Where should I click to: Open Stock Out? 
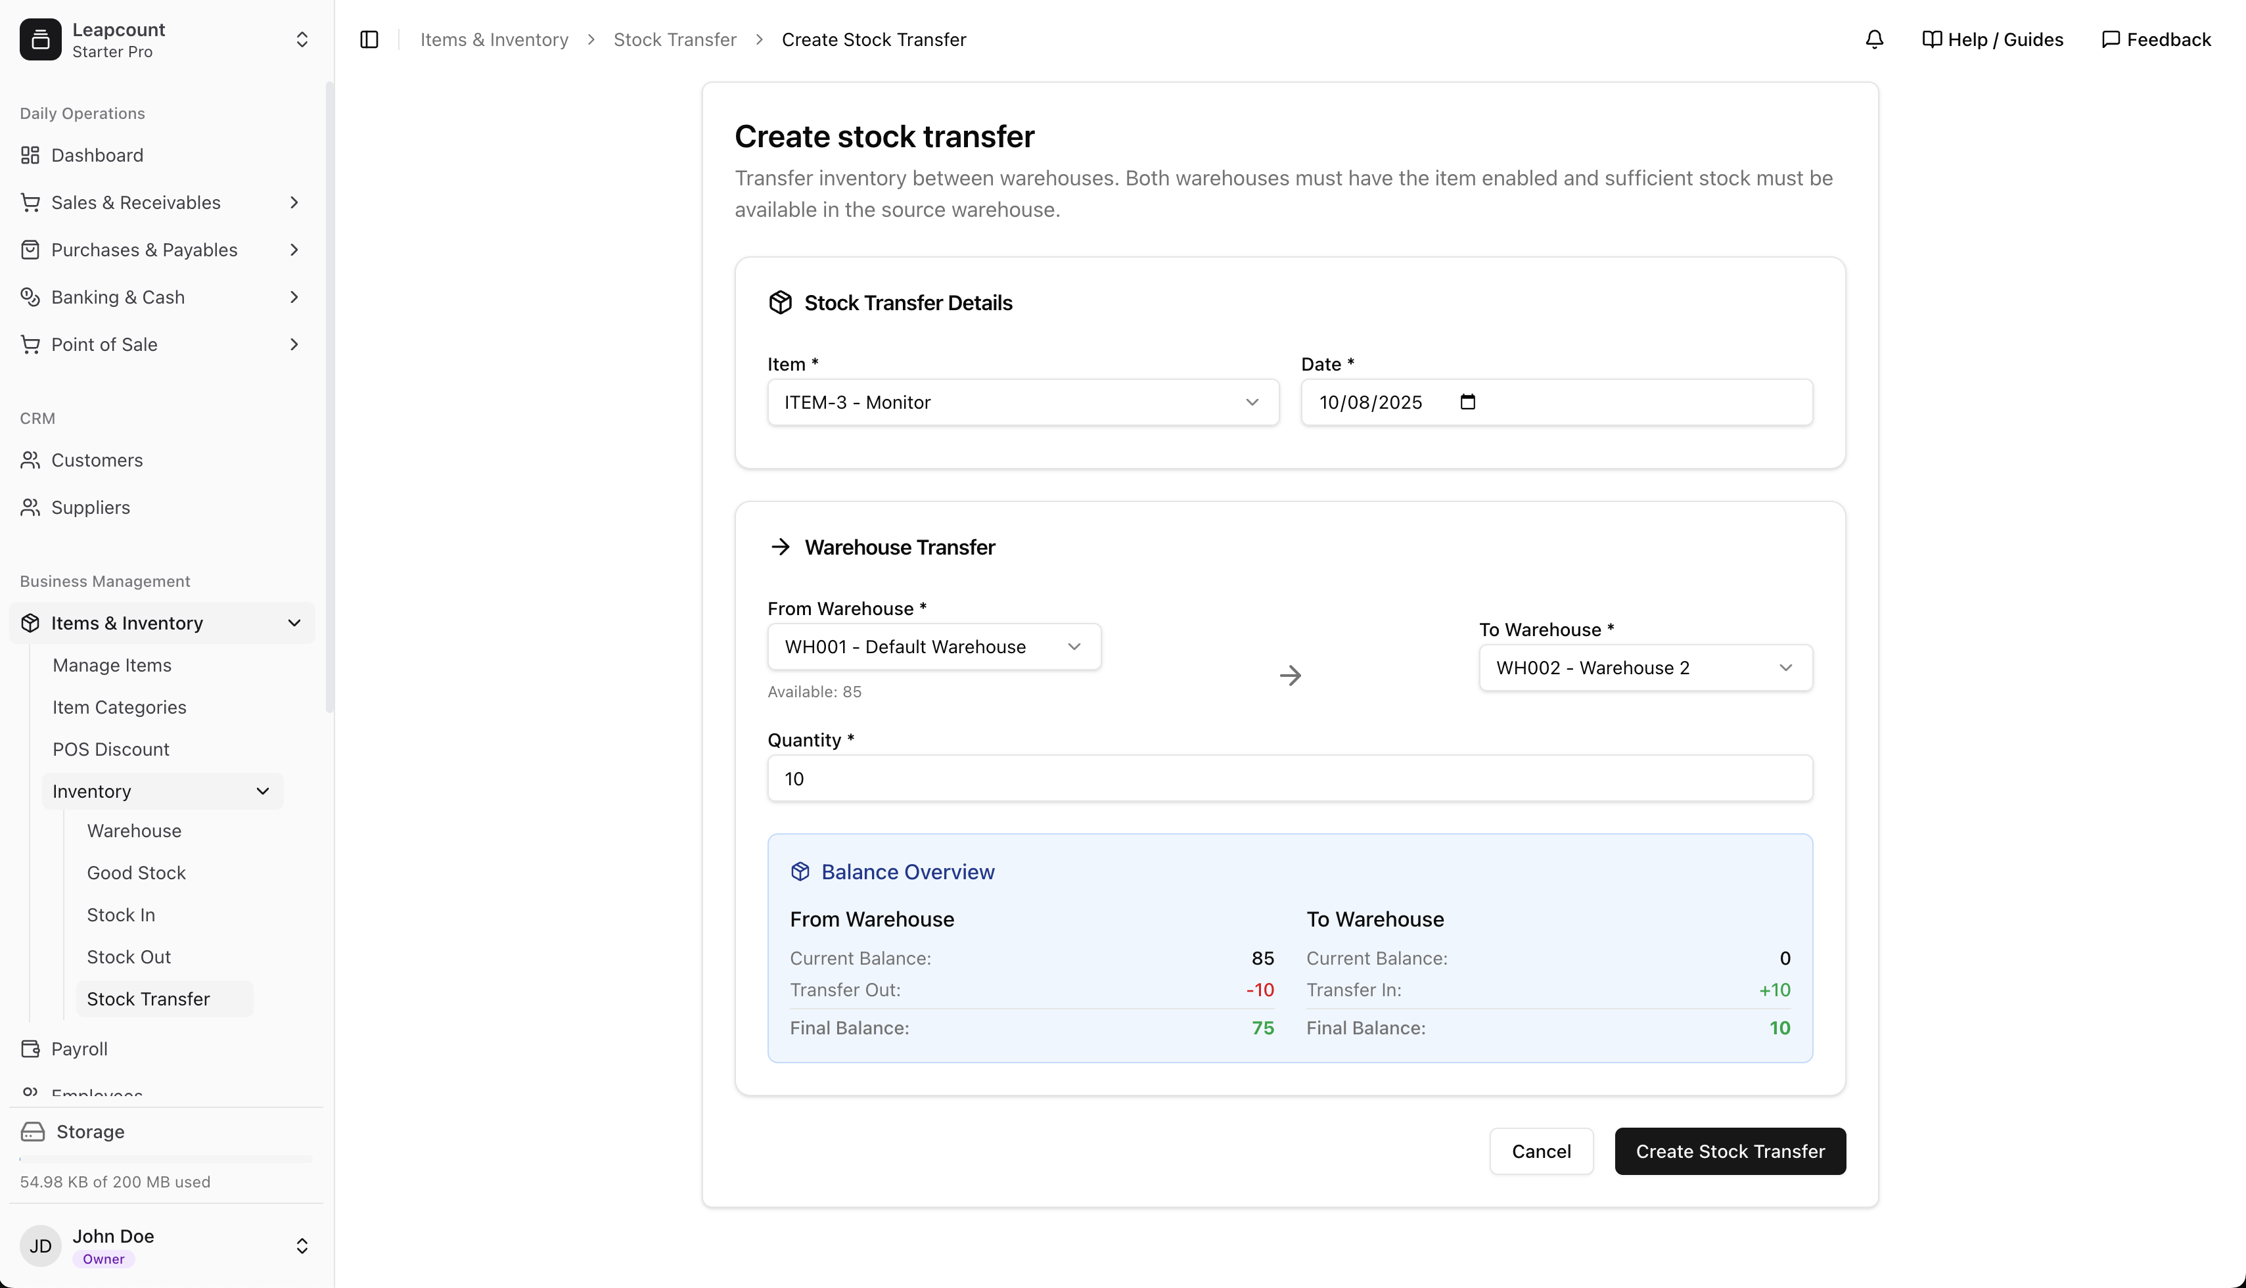point(129,957)
